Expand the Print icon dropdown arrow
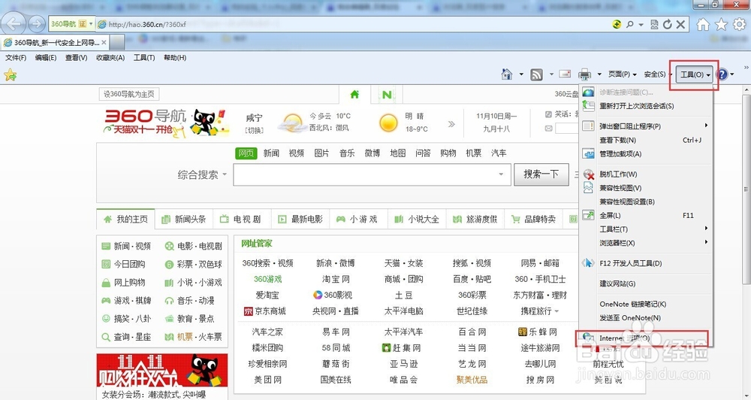The width and height of the screenshot is (751, 400). point(599,74)
